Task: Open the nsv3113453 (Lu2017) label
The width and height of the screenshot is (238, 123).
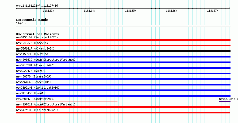Action: [31, 93]
